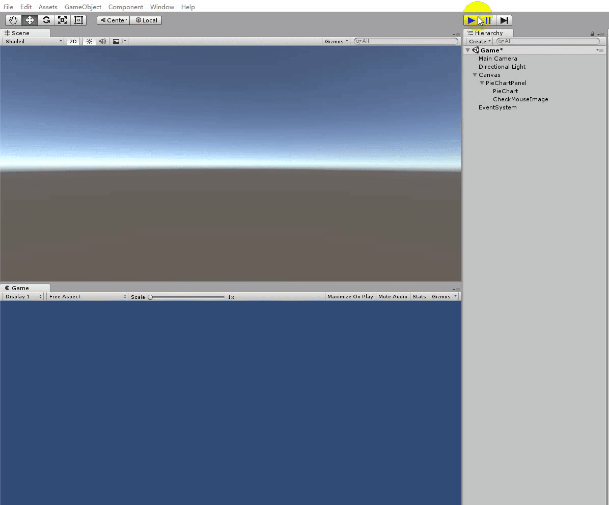Open the Help menu
The image size is (609, 505).
(188, 7)
